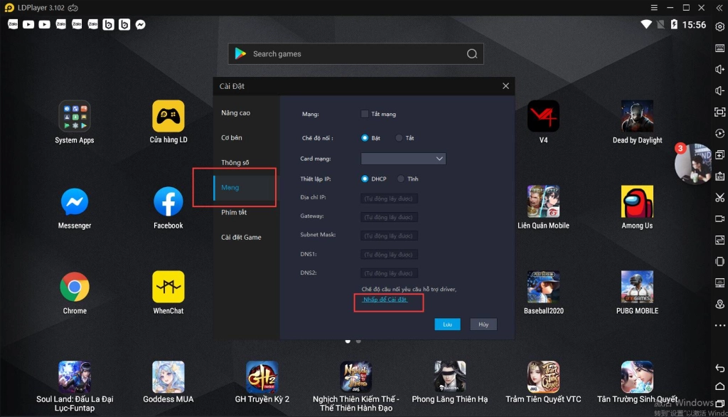Enable the Tắt mạng checkbox
728x417 pixels.
coord(365,114)
